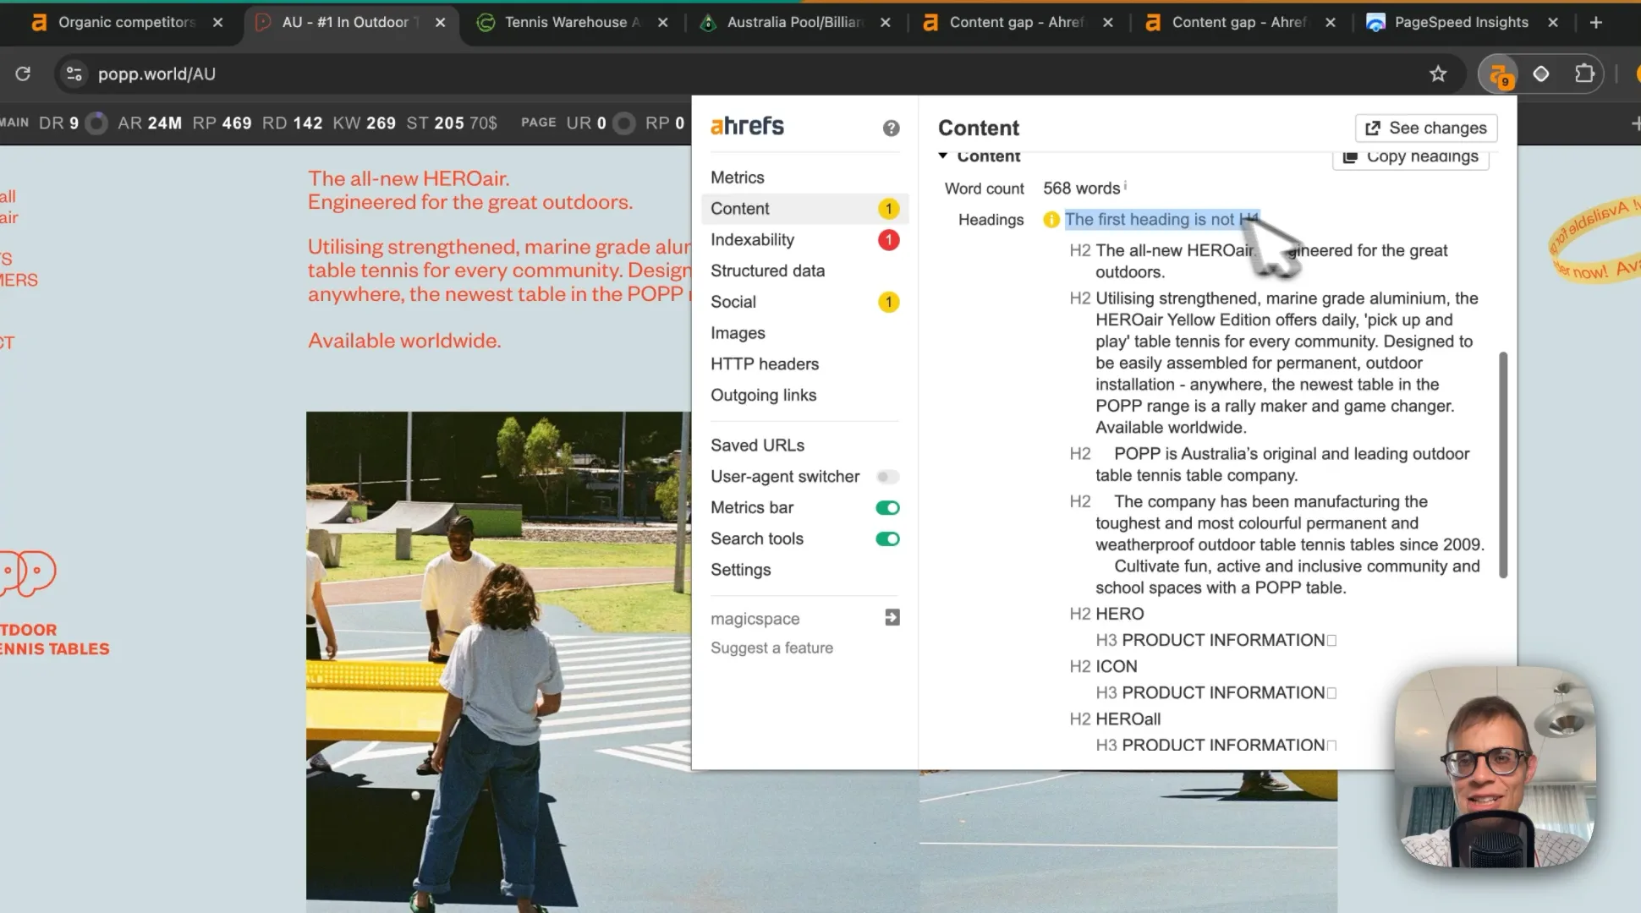Screen dimensions: 1641x913
Task: Close the Tennis Warehouse tab
Action: (662, 23)
